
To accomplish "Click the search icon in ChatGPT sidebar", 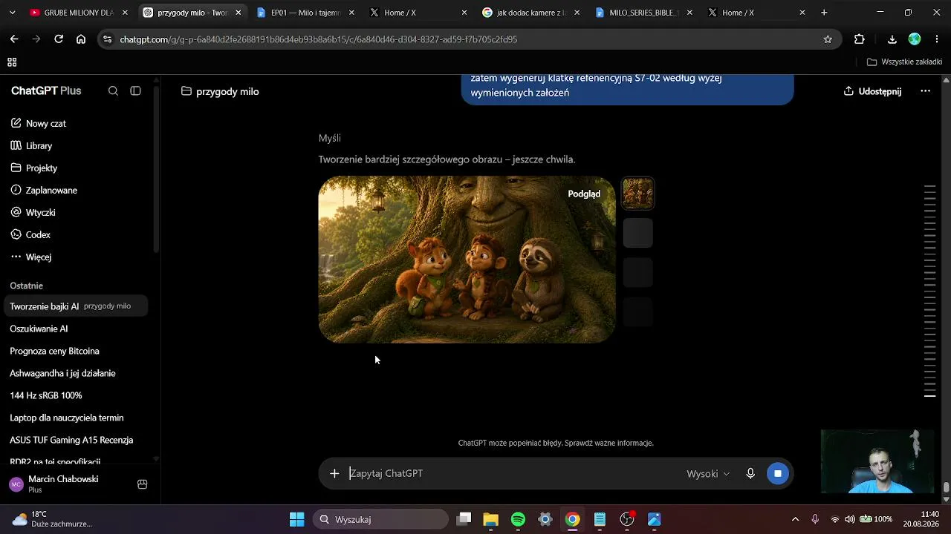I will 113,91.
